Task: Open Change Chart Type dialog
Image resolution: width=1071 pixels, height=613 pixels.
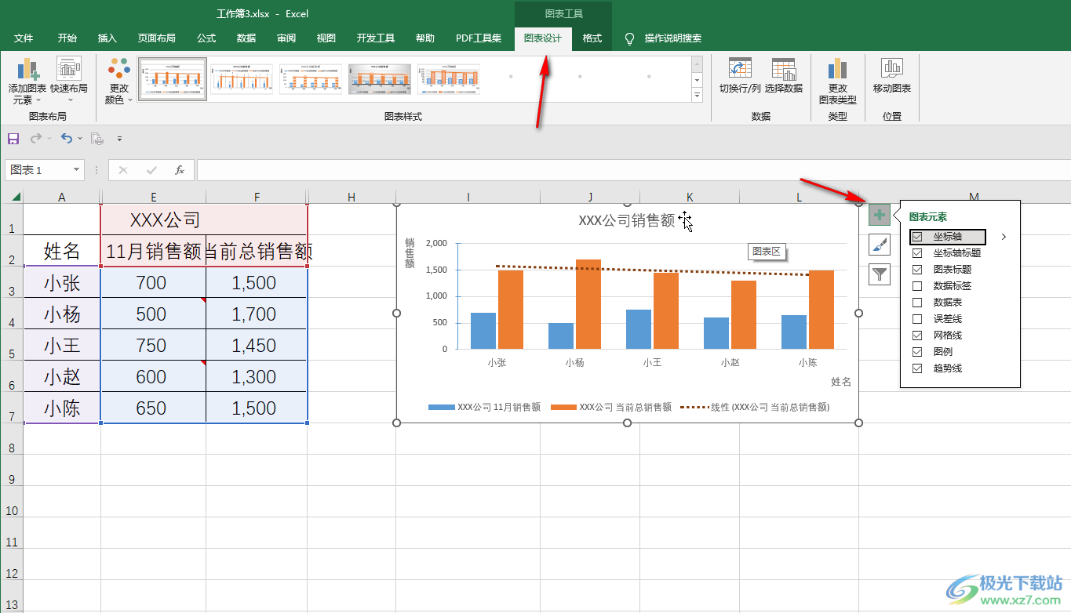Action: pyautogui.click(x=838, y=82)
